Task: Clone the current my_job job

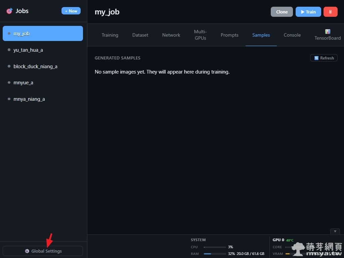Action: tap(282, 12)
